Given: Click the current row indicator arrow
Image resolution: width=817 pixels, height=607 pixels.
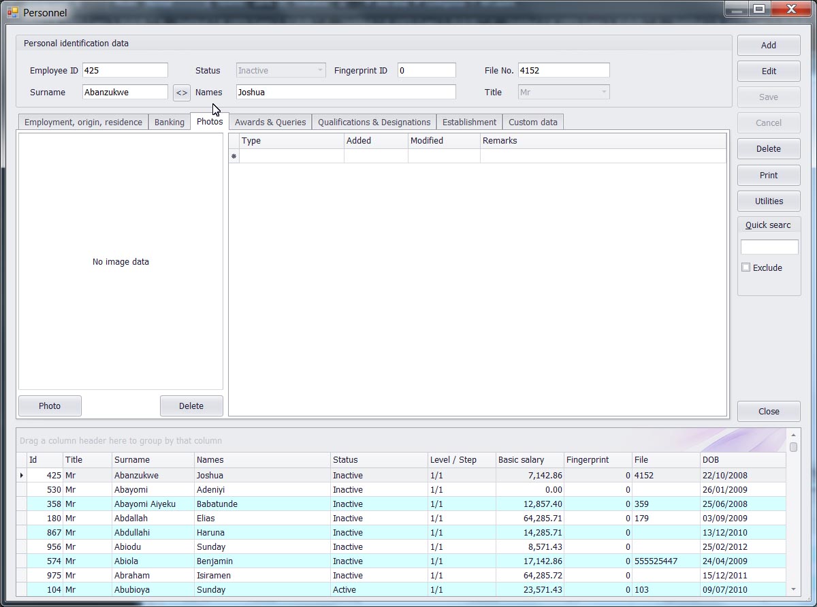Looking at the screenshot, I should [22, 476].
